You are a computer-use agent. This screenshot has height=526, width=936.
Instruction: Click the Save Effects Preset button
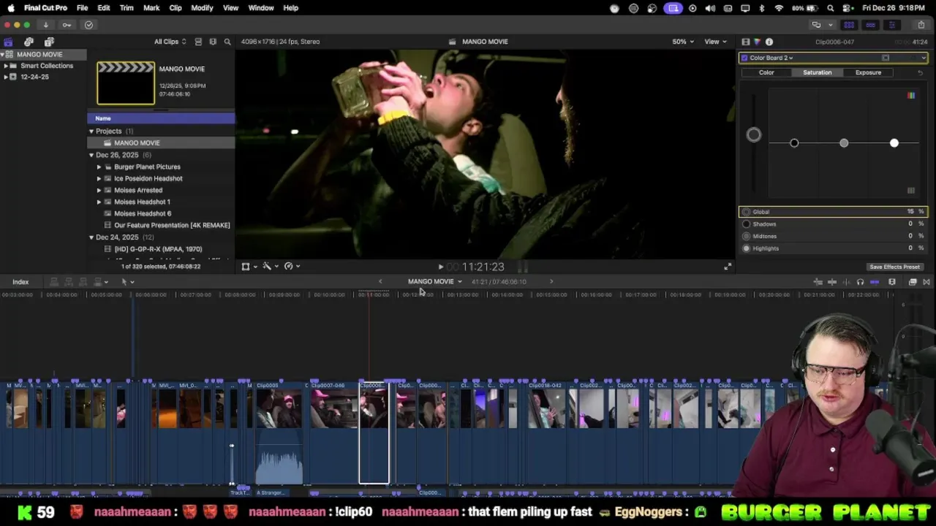(894, 267)
